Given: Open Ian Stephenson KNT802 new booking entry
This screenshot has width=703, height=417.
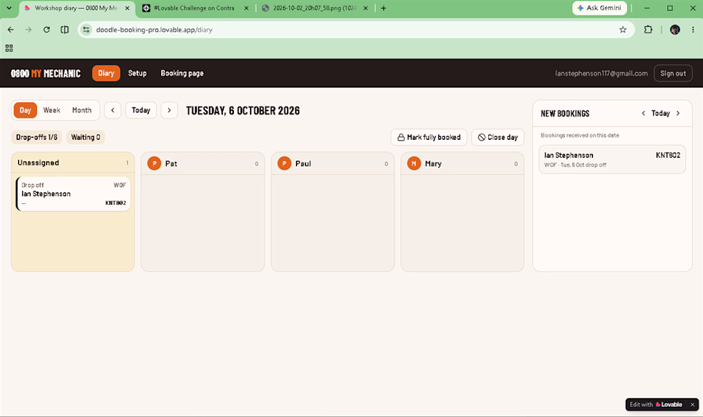Looking at the screenshot, I should point(612,159).
